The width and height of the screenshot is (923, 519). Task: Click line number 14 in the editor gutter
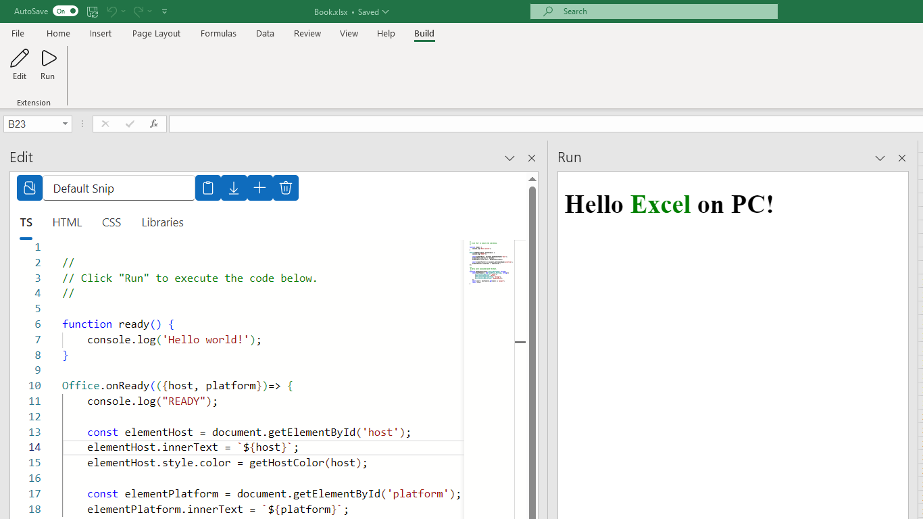pos(34,447)
